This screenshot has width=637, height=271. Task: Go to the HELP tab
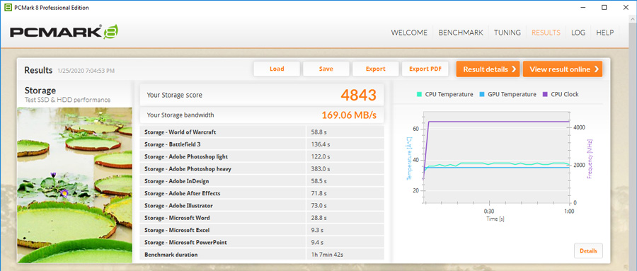pos(605,33)
